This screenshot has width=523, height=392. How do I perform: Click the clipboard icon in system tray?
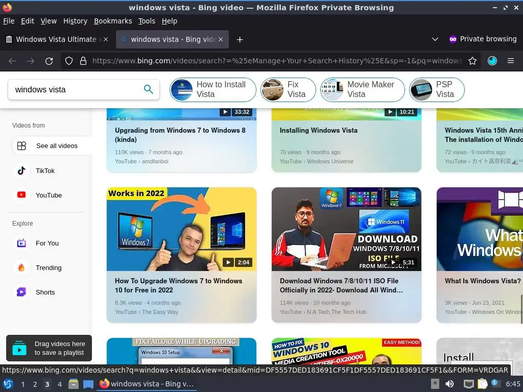click(x=482, y=384)
